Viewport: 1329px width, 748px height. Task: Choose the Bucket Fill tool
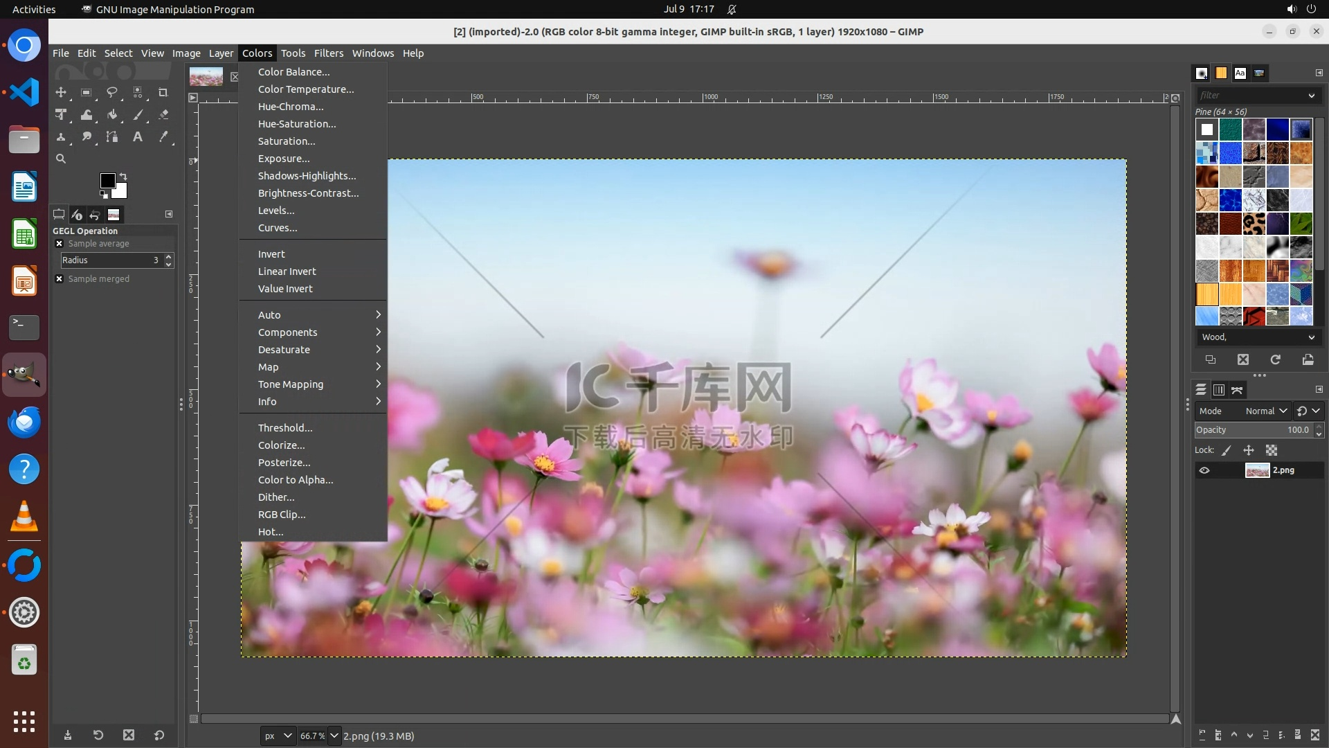(112, 115)
